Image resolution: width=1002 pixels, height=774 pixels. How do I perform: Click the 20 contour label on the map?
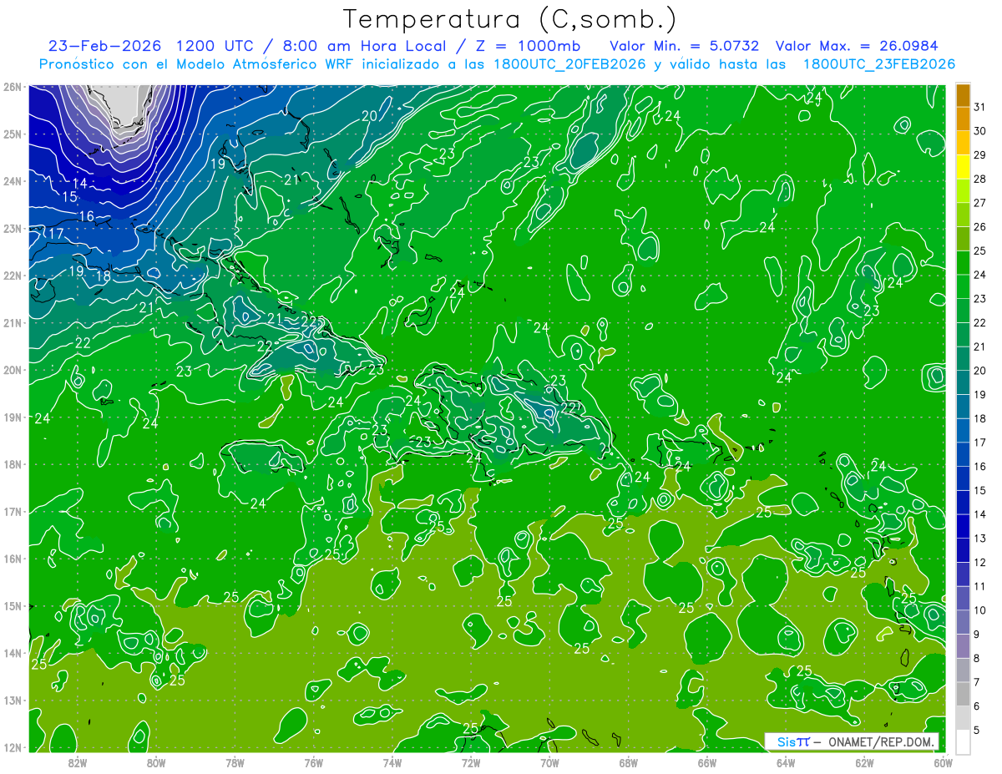369,116
